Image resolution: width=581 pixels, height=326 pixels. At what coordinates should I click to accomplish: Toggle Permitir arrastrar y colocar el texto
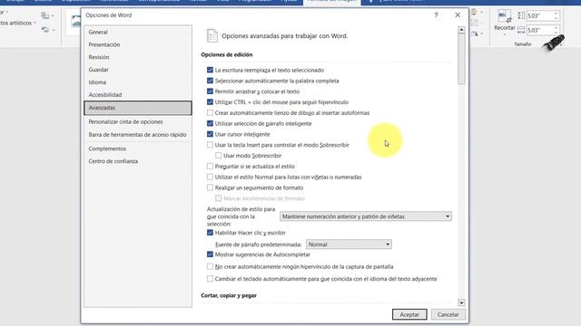click(x=210, y=91)
